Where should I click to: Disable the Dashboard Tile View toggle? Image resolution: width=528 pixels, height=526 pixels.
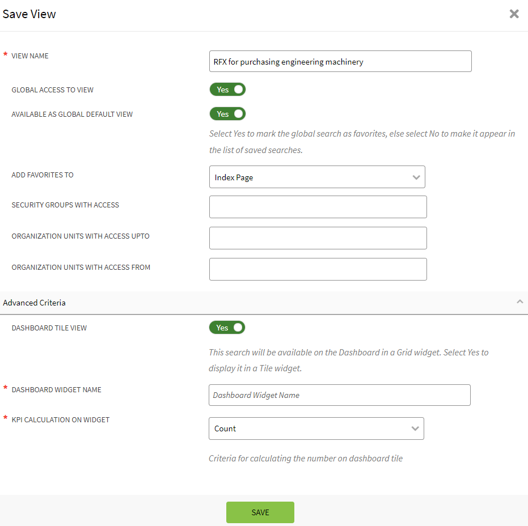tap(227, 328)
